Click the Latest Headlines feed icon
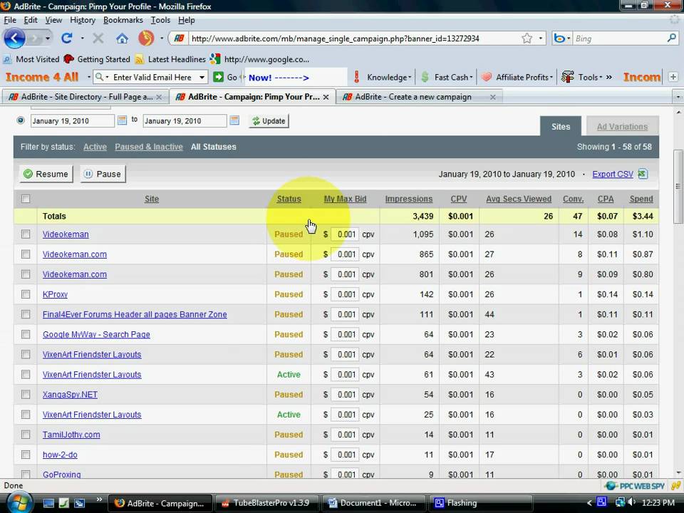Screen dimensions: 684x513 click(140, 59)
